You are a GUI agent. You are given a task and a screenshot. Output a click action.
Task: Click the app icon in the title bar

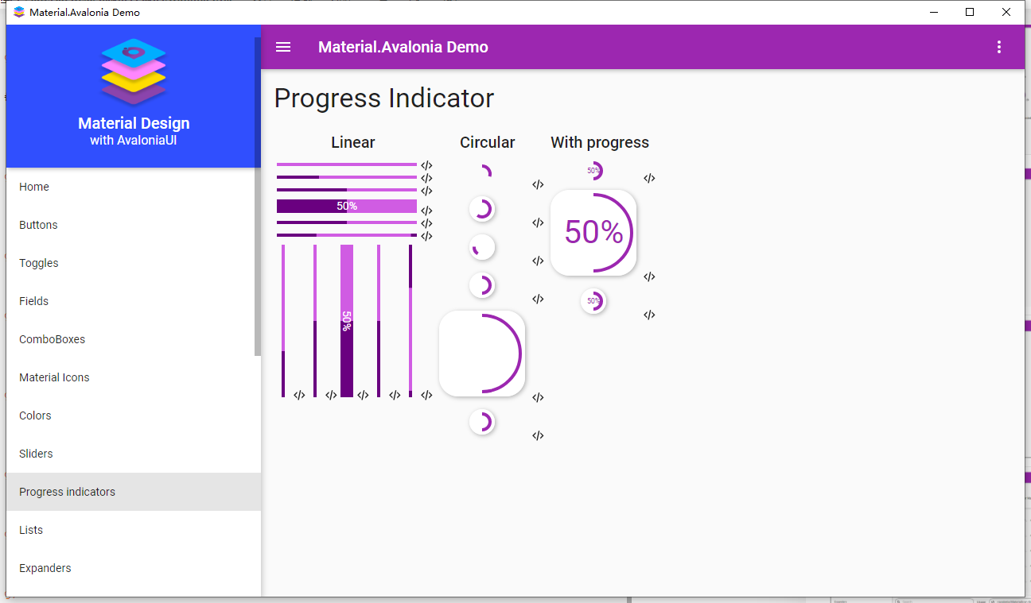pos(19,12)
